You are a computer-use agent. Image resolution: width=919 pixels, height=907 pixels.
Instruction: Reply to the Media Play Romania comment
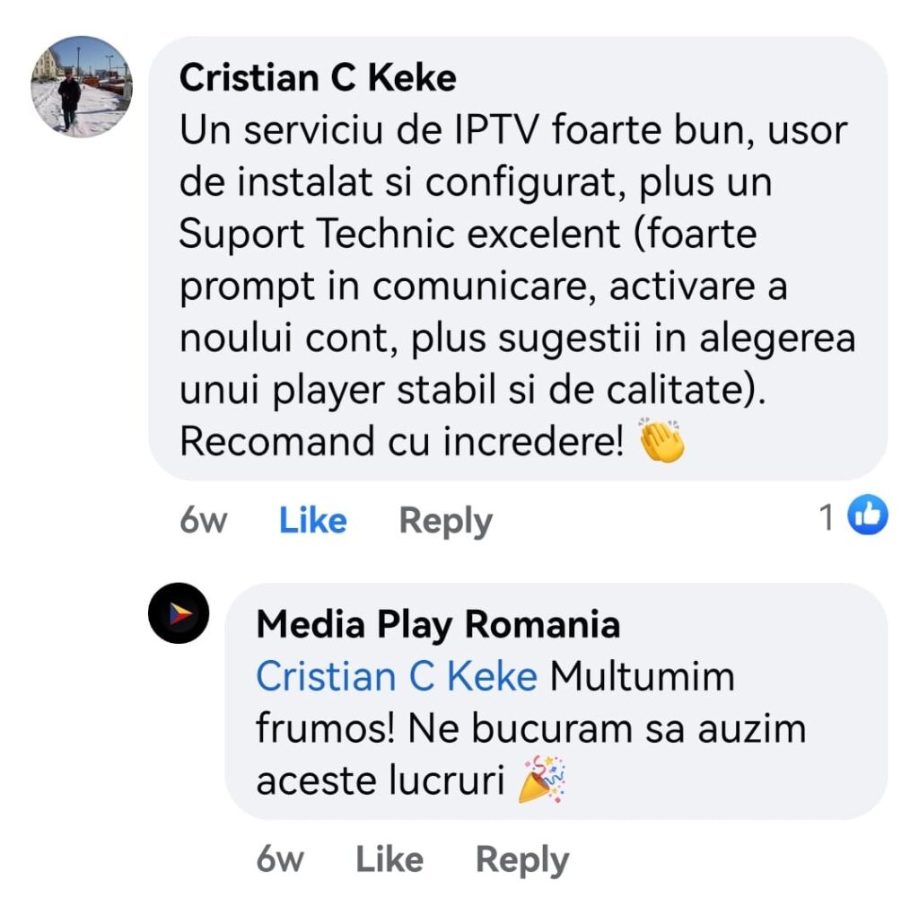click(x=522, y=860)
